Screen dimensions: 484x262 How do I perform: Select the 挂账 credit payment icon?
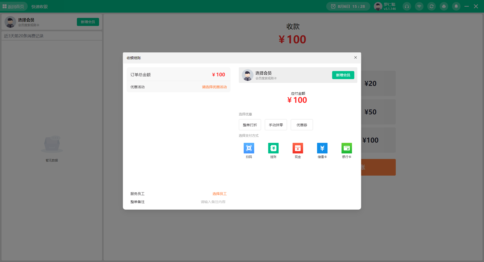273,148
